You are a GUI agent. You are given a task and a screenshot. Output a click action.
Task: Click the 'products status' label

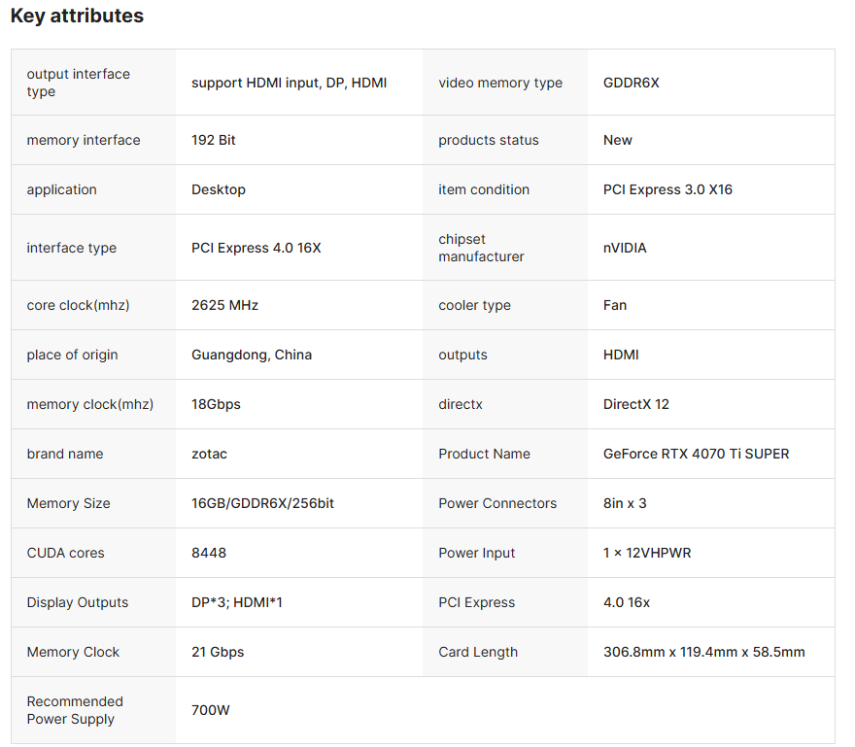tap(489, 140)
